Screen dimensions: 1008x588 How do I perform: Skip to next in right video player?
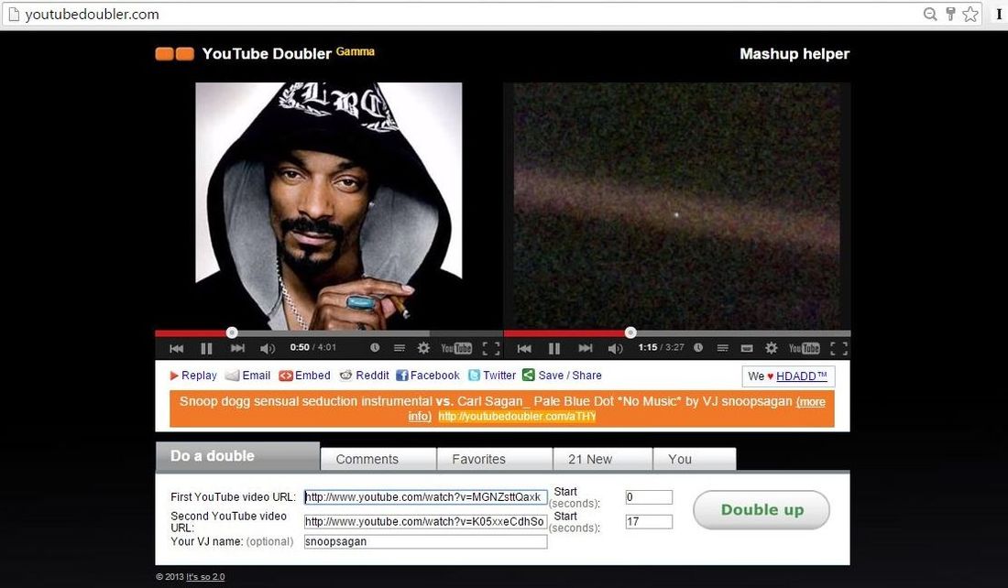[x=585, y=348]
